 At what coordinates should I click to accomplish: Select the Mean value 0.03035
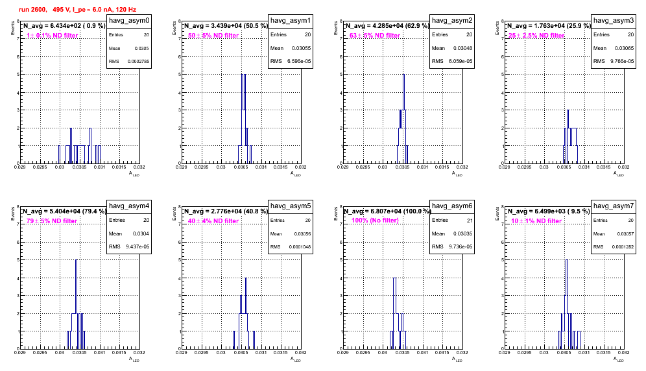[462, 233]
